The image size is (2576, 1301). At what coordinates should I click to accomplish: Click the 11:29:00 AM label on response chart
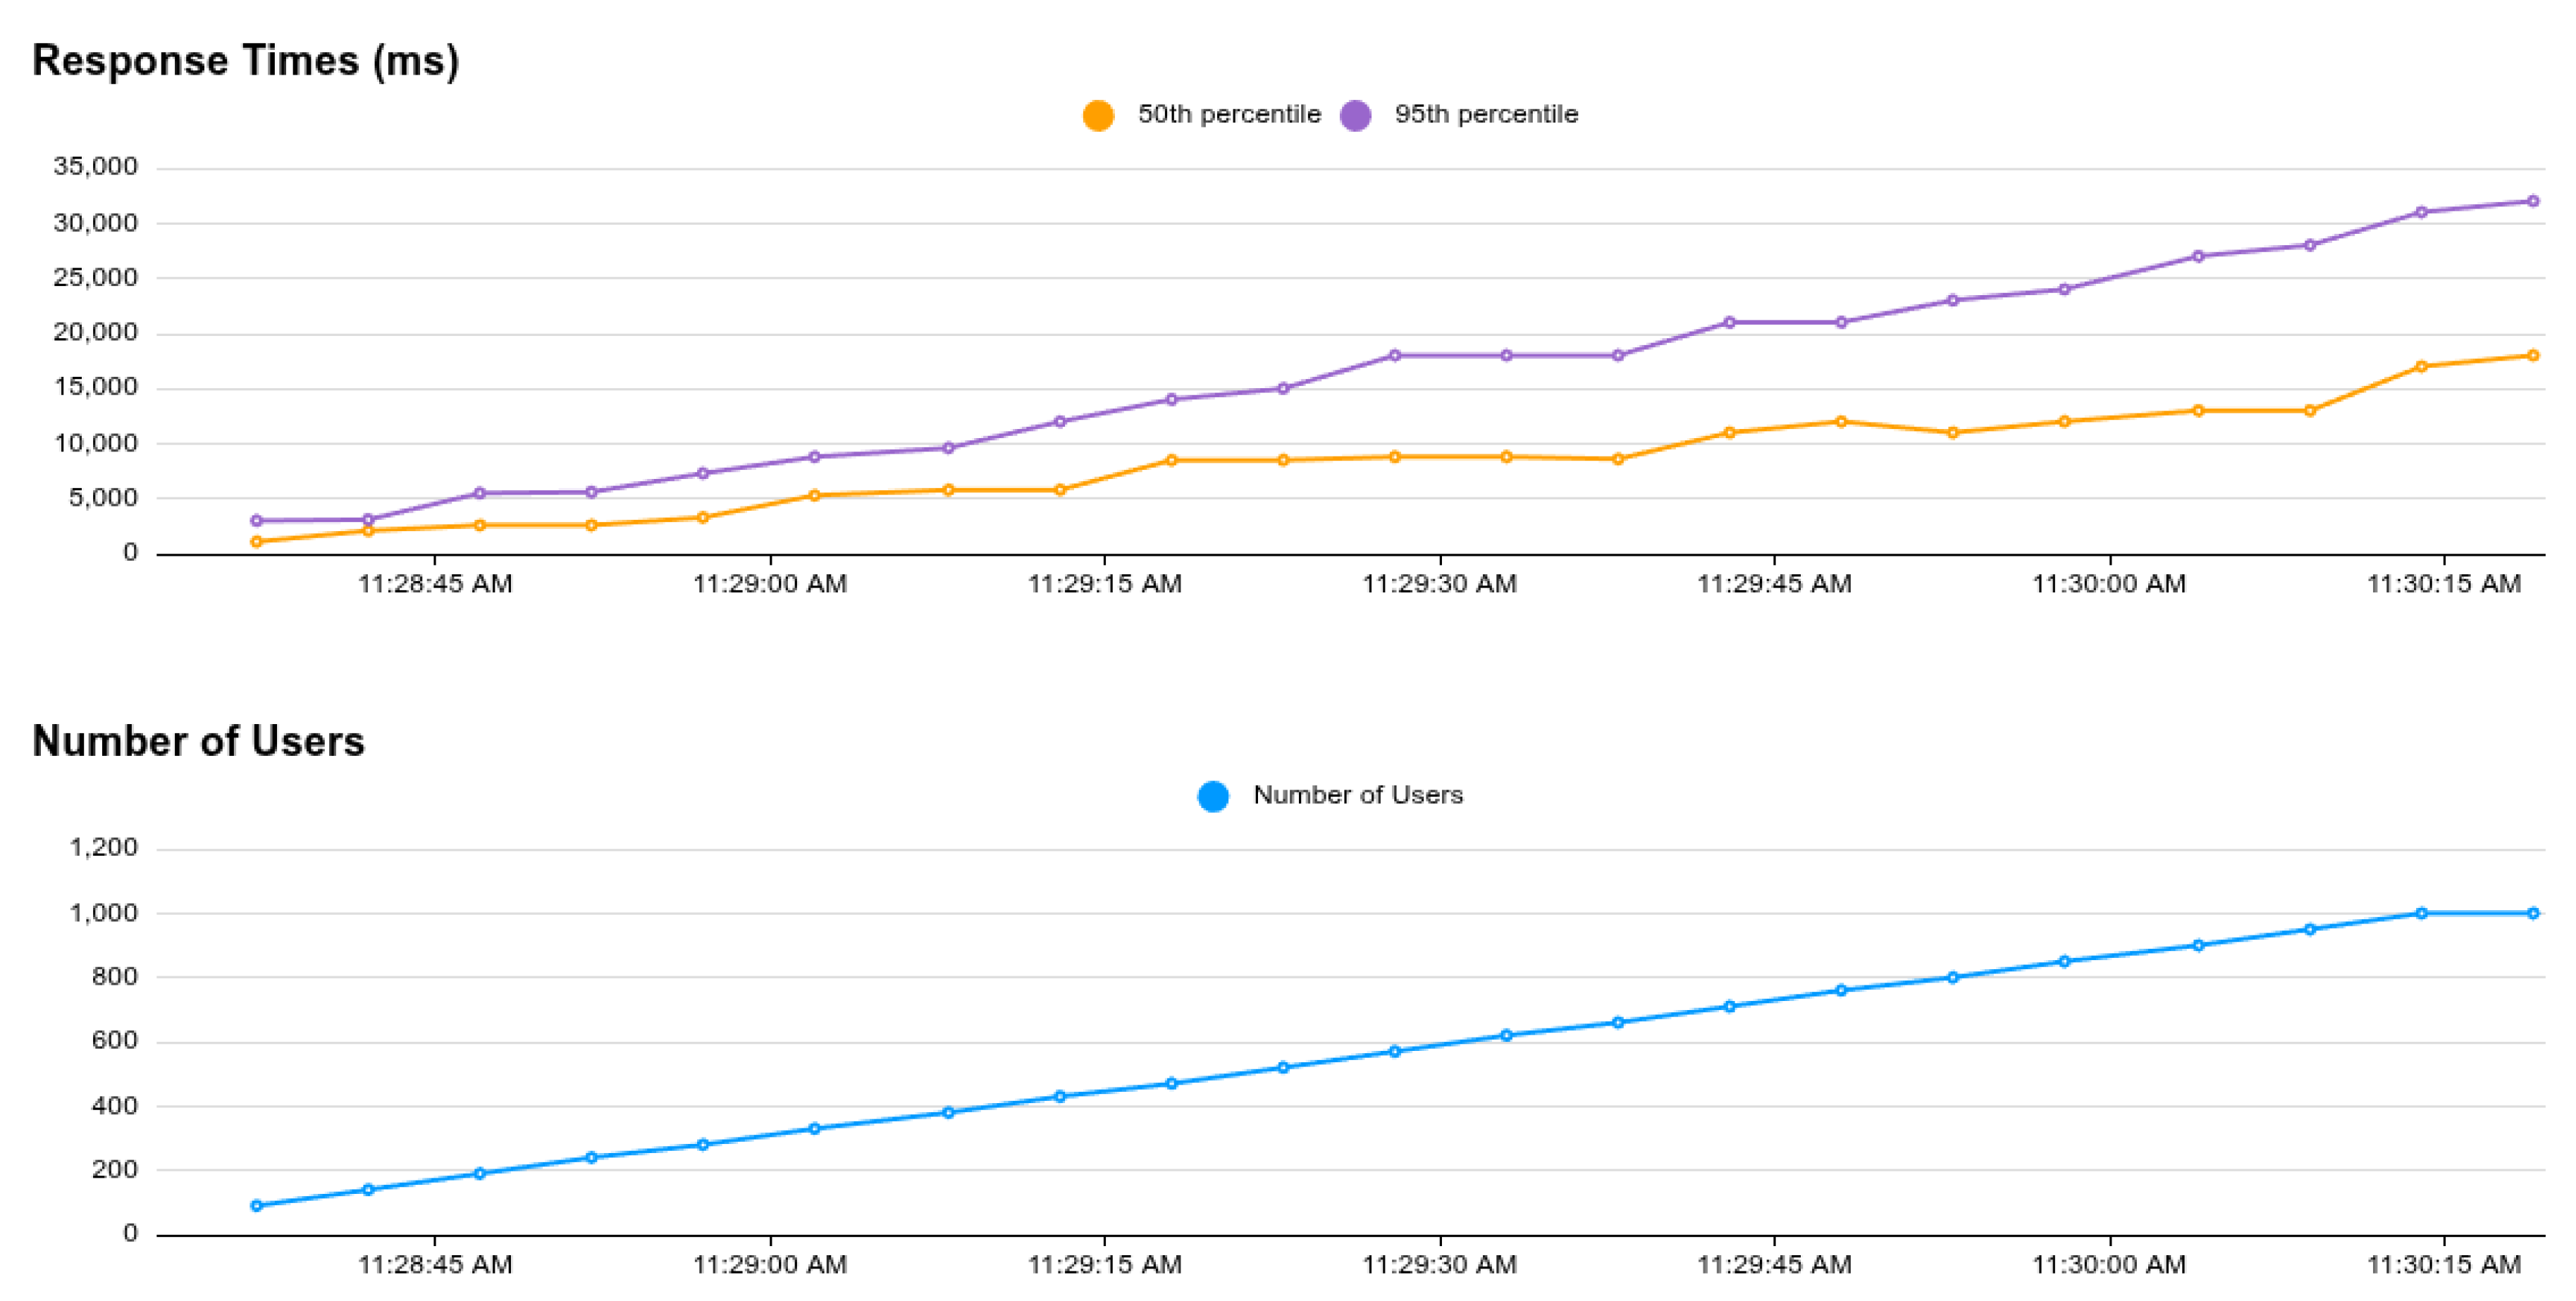click(769, 585)
